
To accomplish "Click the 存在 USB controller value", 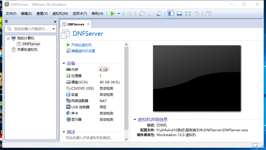I will tap(103, 107).
